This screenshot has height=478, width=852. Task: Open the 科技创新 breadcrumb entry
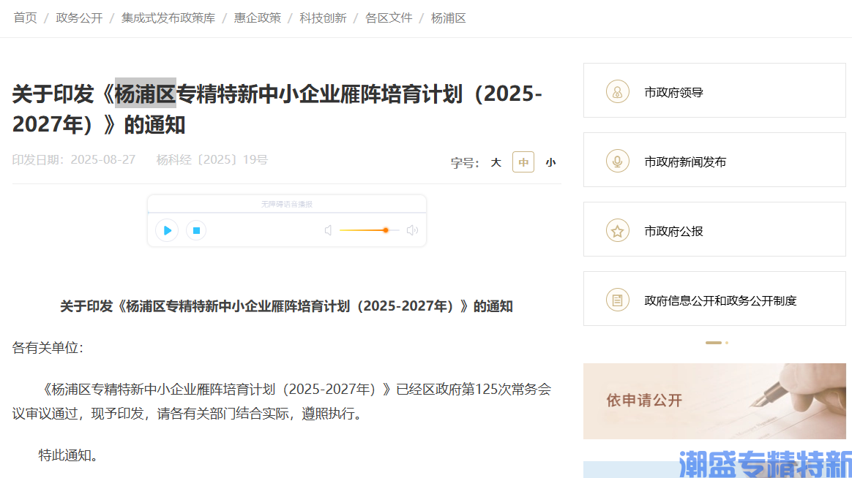tap(321, 18)
